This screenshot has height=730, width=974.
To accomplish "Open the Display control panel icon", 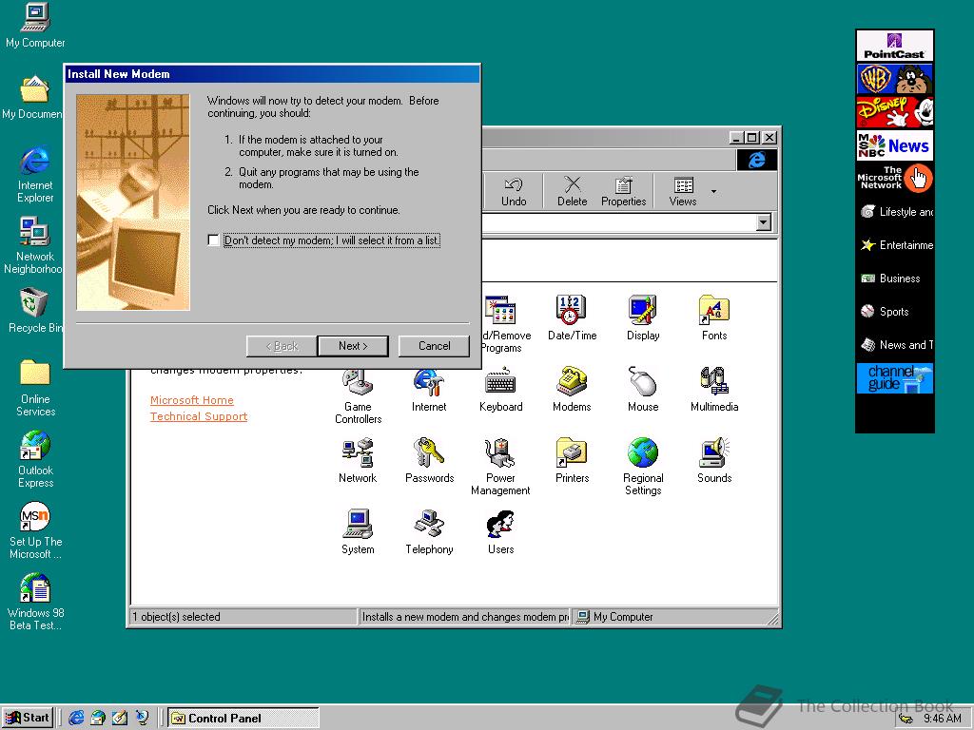I will pyautogui.click(x=643, y=318).
